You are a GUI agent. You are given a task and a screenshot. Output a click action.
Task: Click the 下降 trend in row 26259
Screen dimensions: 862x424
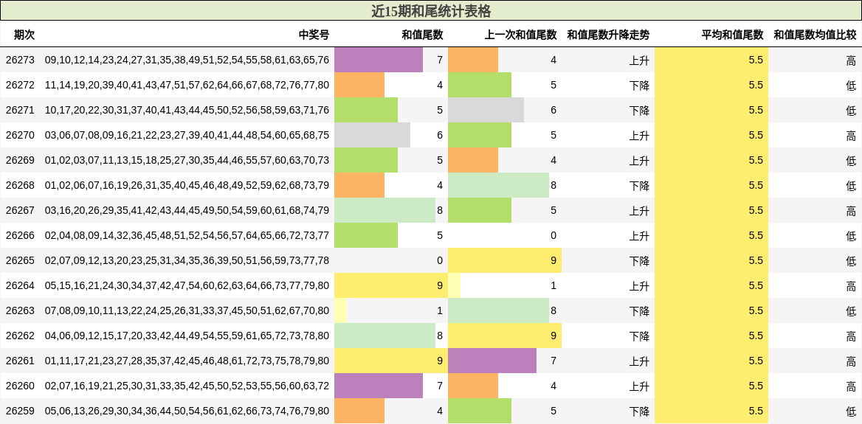click(x=639, y=411)
